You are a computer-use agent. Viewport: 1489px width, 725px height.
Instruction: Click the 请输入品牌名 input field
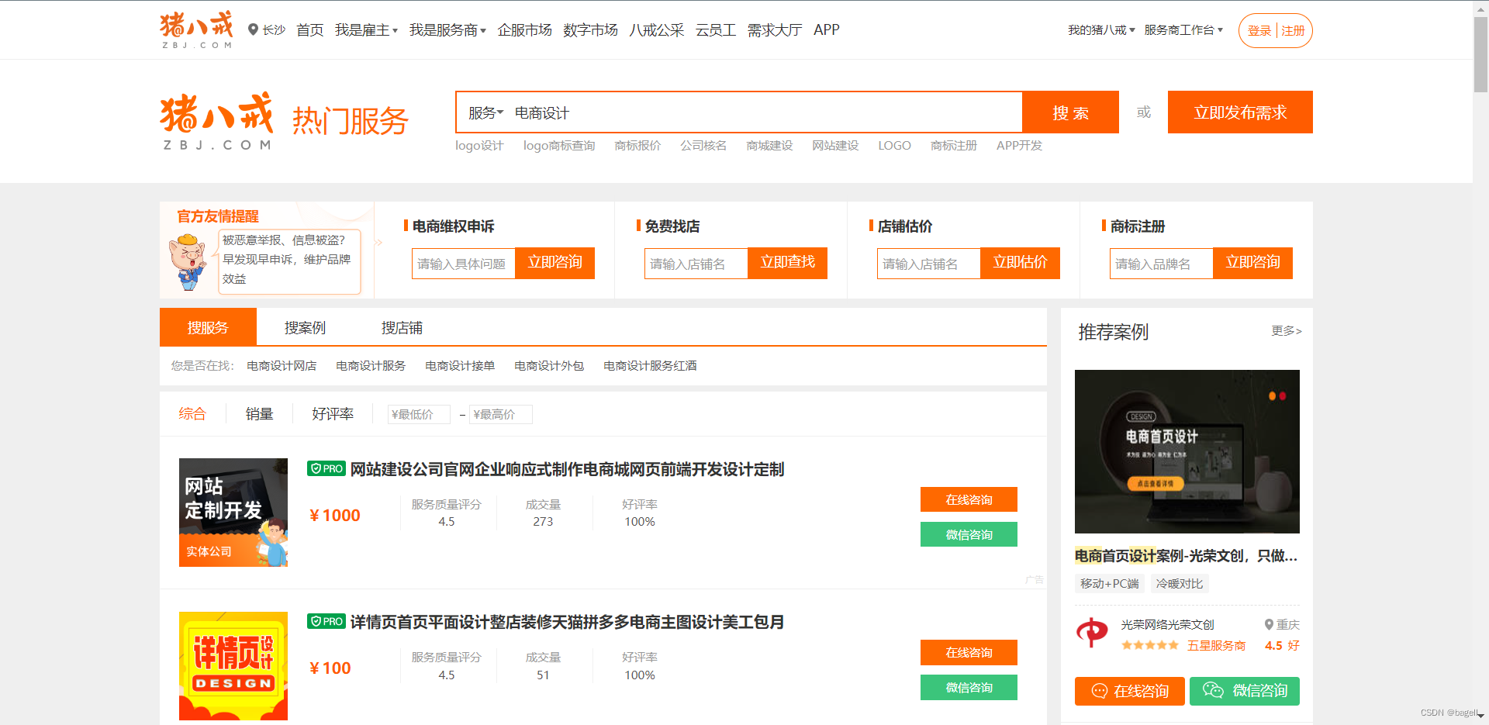coord(1162,264)
